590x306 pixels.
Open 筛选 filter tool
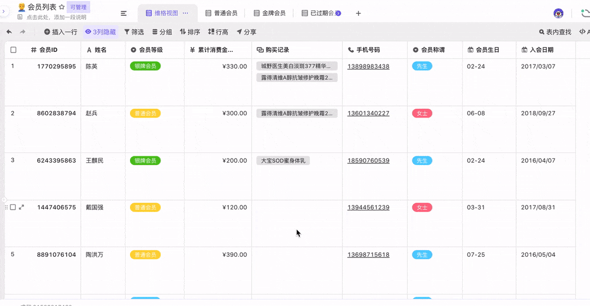(134, 32)
